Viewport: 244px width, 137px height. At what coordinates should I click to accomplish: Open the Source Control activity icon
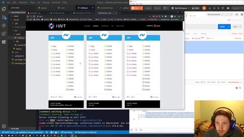(4, 17)
